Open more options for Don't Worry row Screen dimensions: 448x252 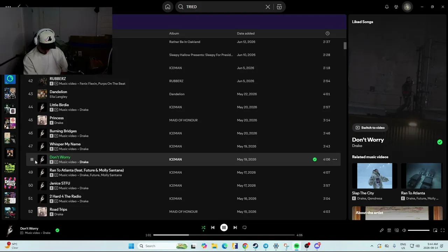(335, 159)
